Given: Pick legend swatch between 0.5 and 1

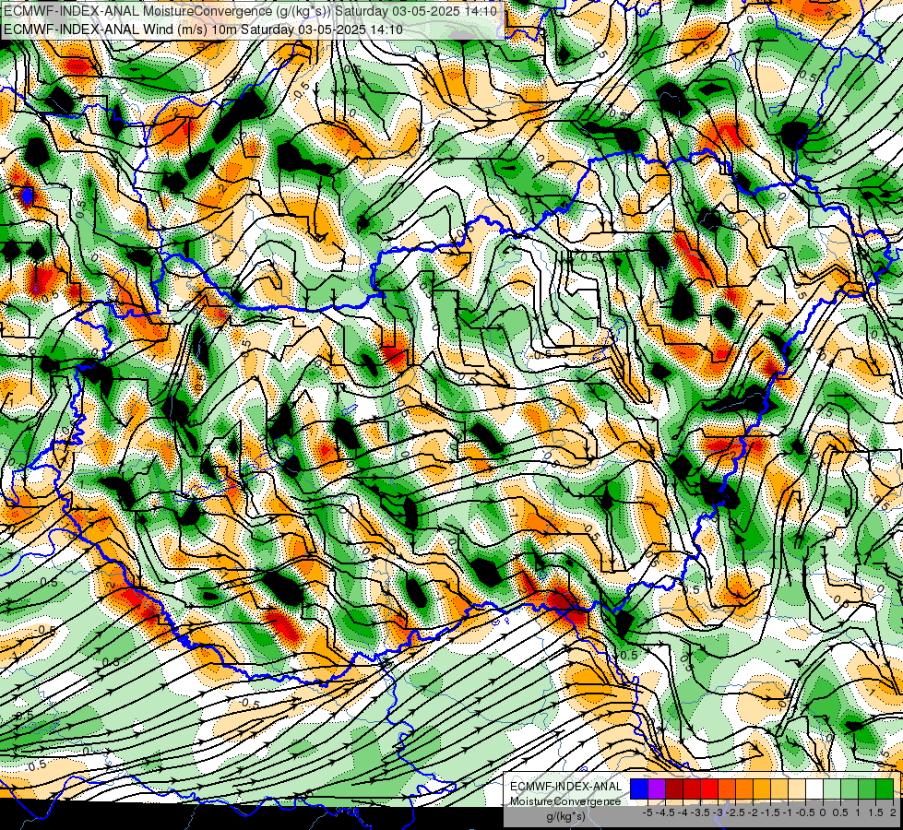Looking at the screenshot, I should pos(850,788).
